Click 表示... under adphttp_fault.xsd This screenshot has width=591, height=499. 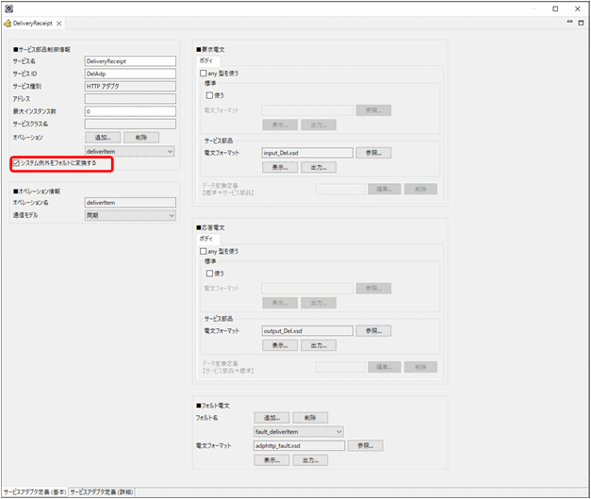point(271,460)
